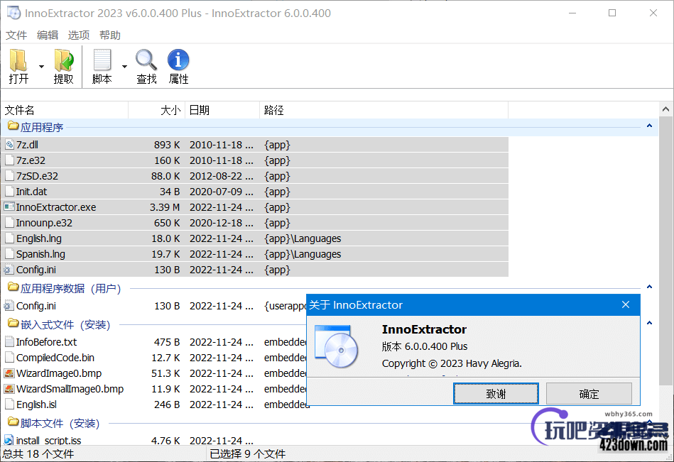Collapse the 应用程序 group chevron
The width and height of the screenshot is (674, 462).
pos(649,126)
